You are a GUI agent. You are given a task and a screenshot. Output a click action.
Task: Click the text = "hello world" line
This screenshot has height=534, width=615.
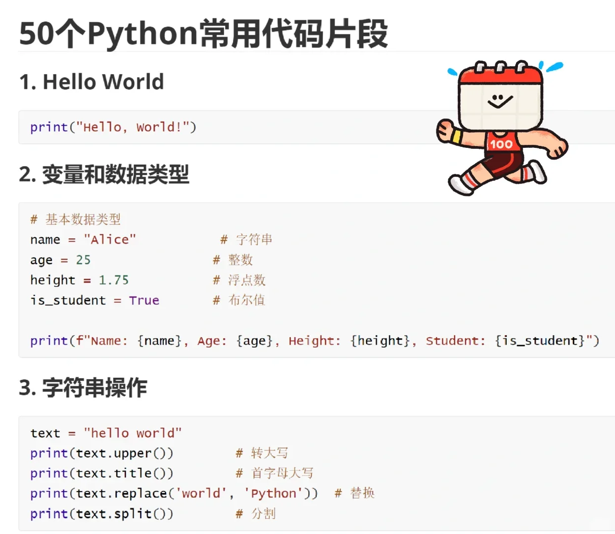[x=106, y=433]
